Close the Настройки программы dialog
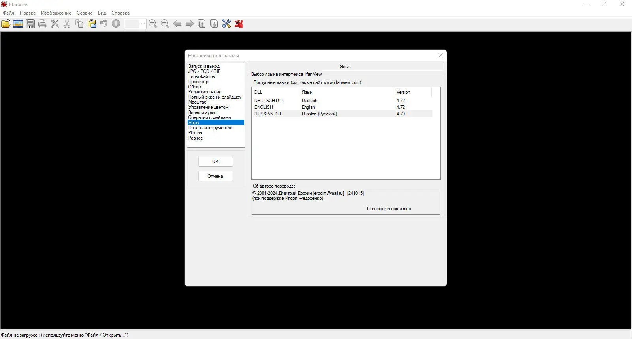632x339 pixels. pos(441,56)
